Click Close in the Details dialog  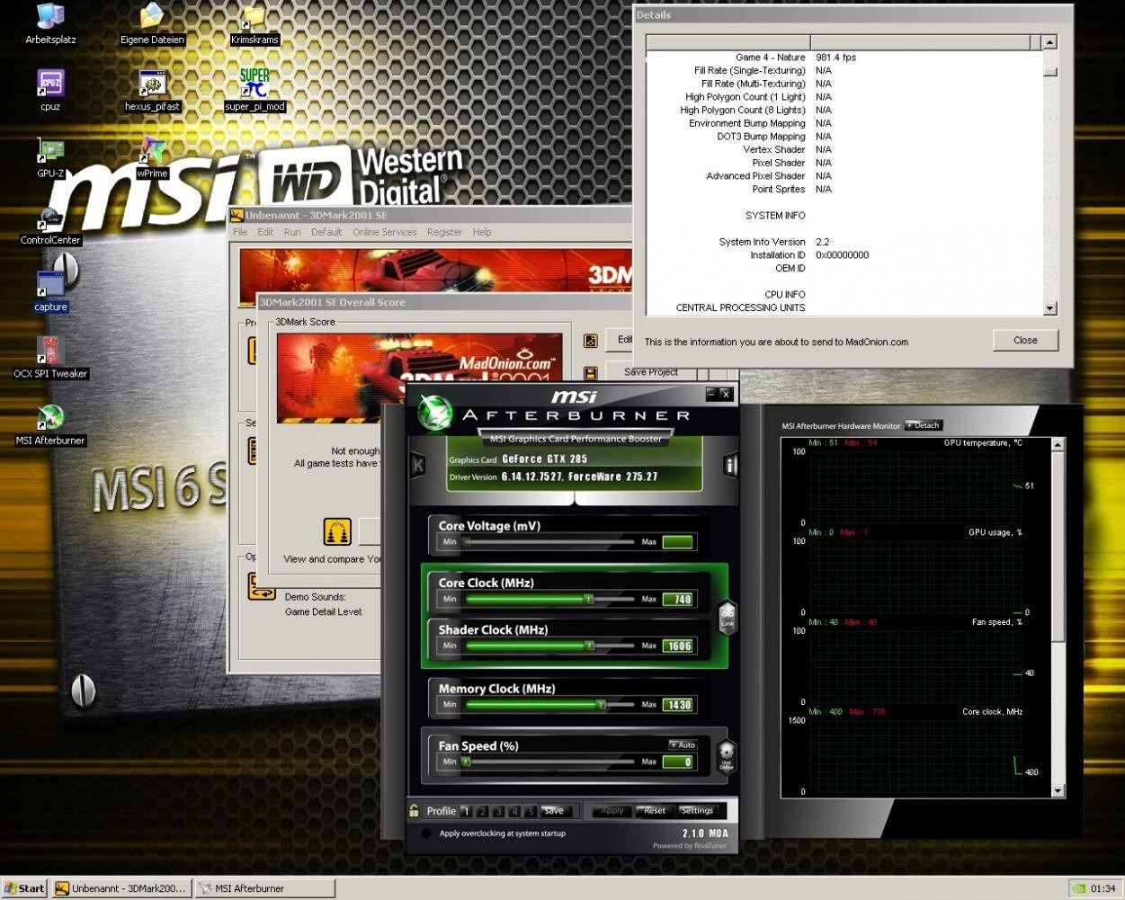[x=1025, y=340]
